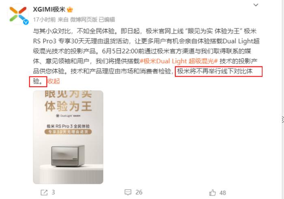Click the comment count 26
Viewport: 284px width, 199px height.
(x=139, y=192)
